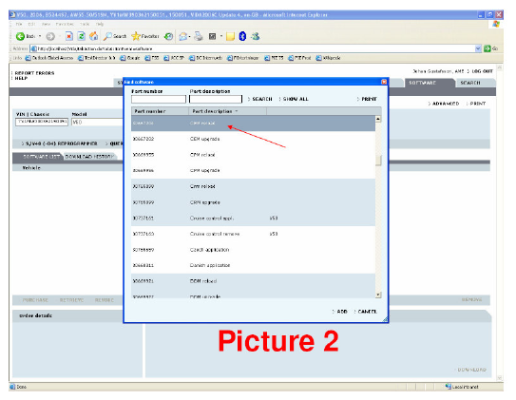Close the find software dialog
516x400 pixels.
(384, 82)
